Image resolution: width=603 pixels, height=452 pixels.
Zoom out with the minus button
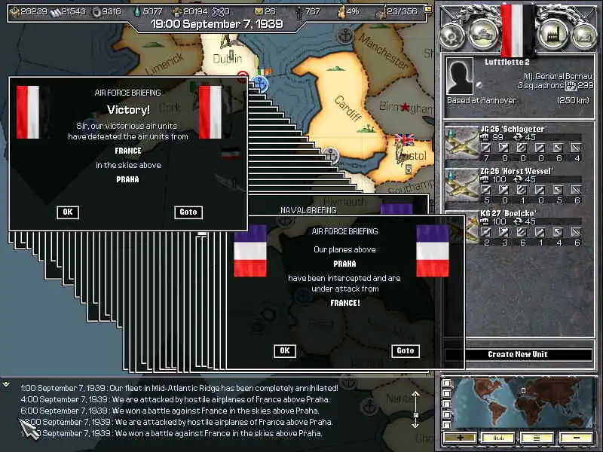(576, 438)
